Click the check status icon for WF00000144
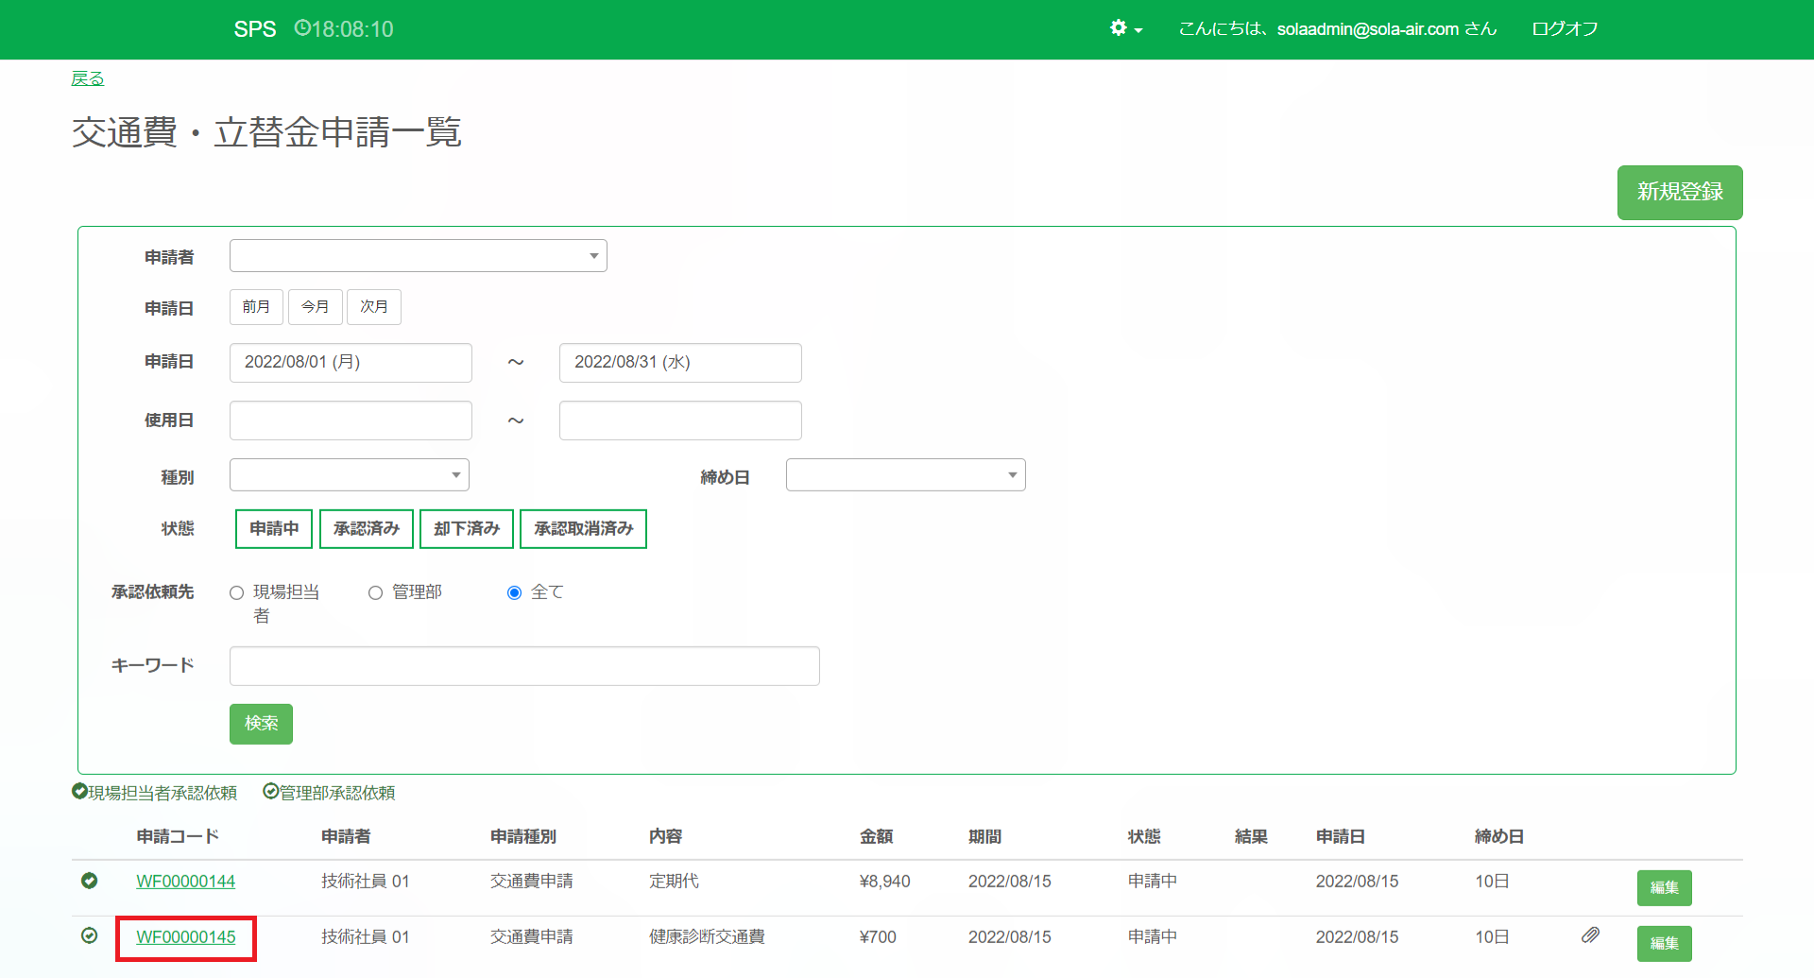Image resolution: width=1814 pixels, height=978 pixels. pyautogui.click(x=90, y=881)
